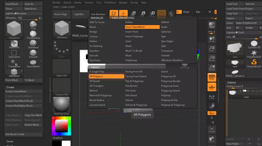
Task: Pick the MaskPen brush icon
Action: pos(14,44)
